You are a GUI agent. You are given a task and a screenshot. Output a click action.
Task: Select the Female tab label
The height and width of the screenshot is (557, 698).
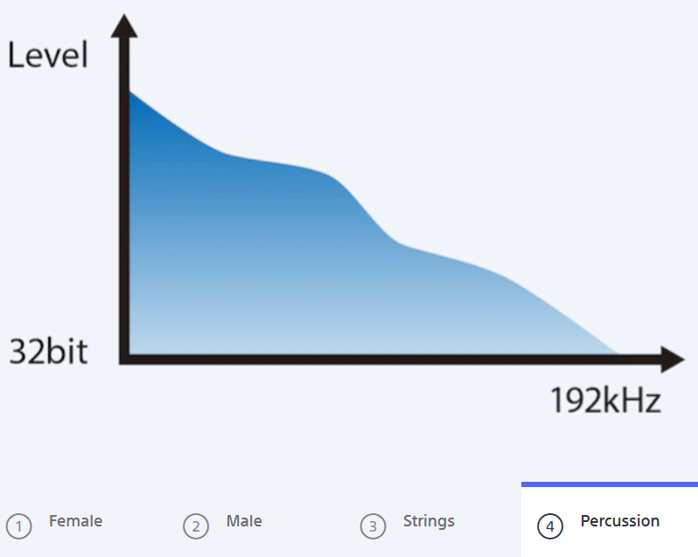coord(75,521)
